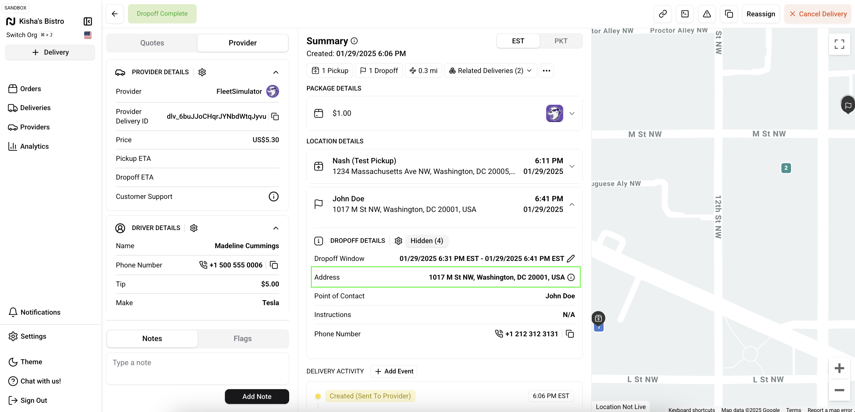This screenshot has height=412, width=855.
Task: Toggle Hidden (4) dropoff fields
Action: click(427, 241)
